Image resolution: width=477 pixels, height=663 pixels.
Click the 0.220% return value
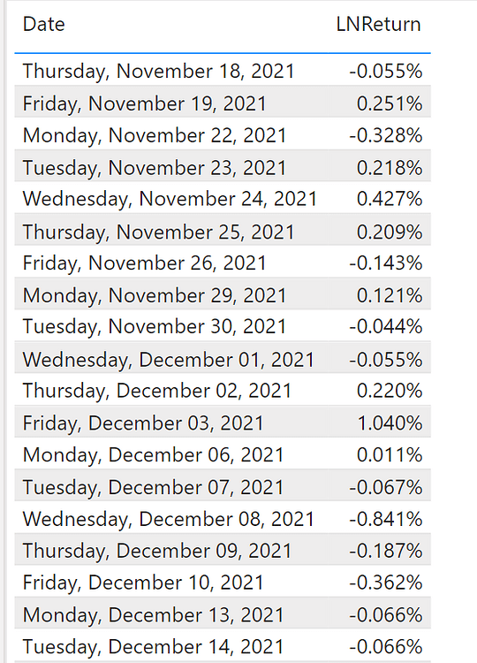[x=390, y=390]
